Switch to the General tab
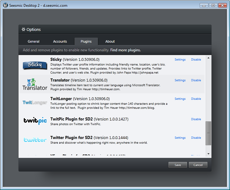The height and width of the screenshot is (190, 230). (x=33, y=42)
